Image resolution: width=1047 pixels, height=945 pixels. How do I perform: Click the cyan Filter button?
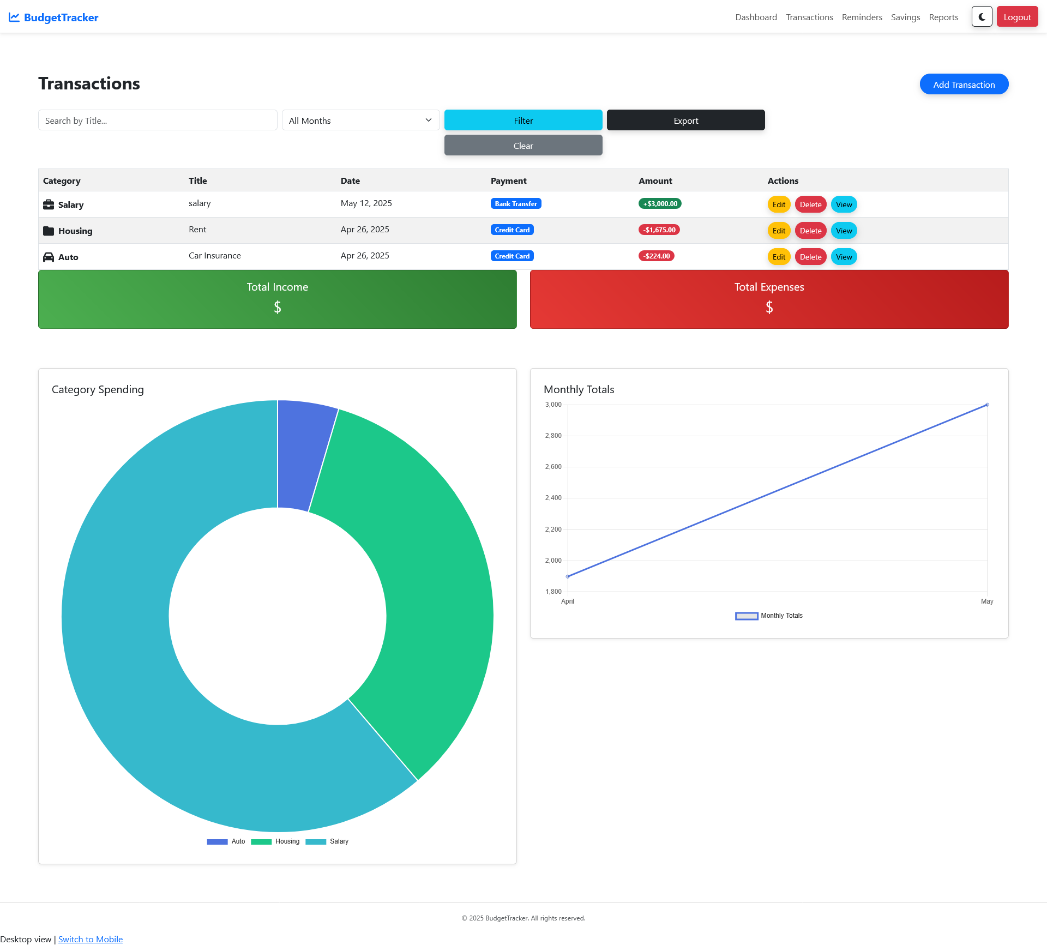(523, 121)
